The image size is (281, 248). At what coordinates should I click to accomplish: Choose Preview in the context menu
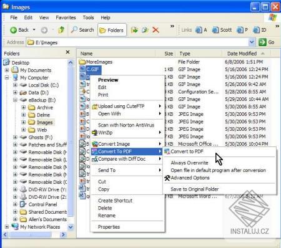pos(108,80)
